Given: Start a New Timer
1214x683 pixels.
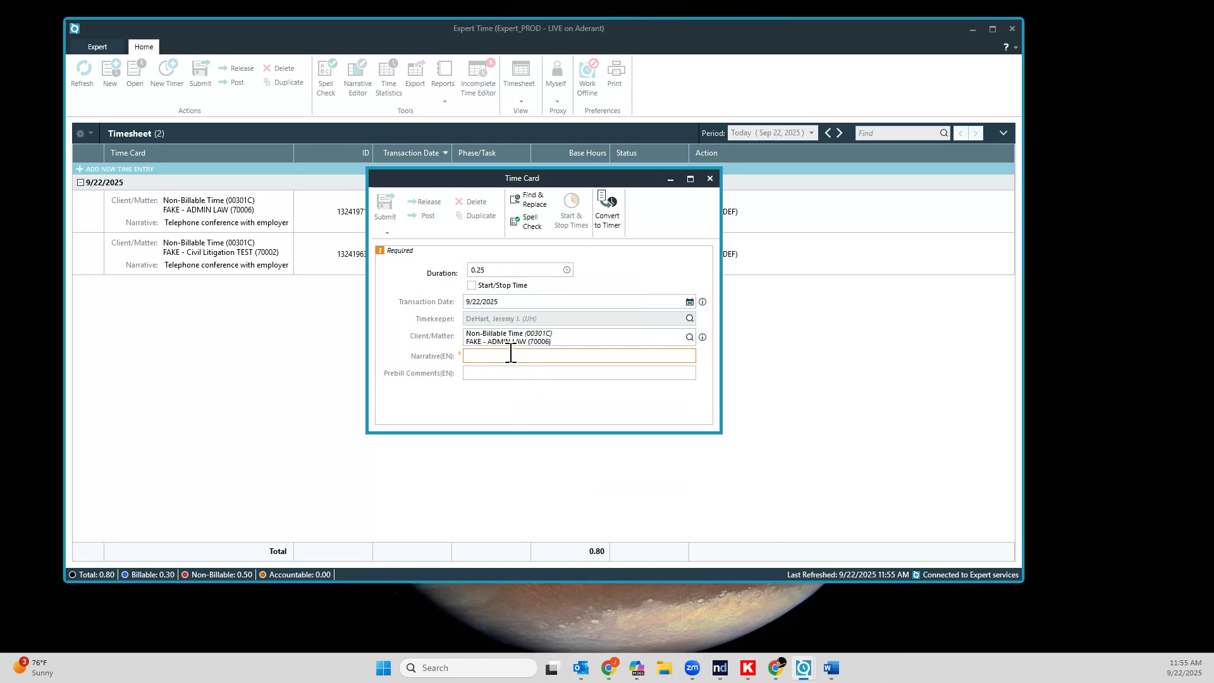Looking at the screenshot, I should click(x=166, y=73).
